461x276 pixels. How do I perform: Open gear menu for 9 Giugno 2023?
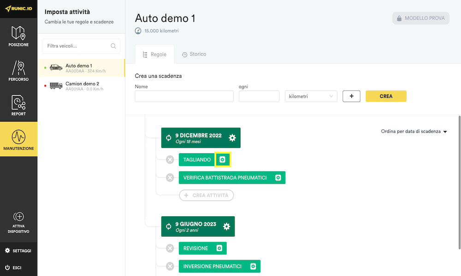226,226
